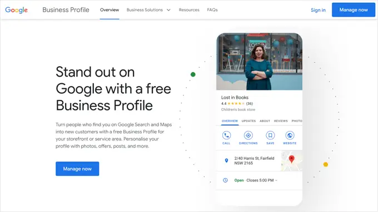Tap the Website globe icon

290,135
